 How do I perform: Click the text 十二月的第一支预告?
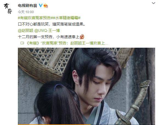pos(35,37)
